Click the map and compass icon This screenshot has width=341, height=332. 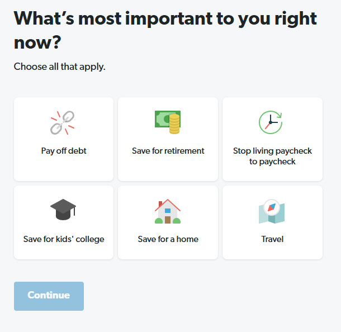pyautogui.click(x=272, y=211)
